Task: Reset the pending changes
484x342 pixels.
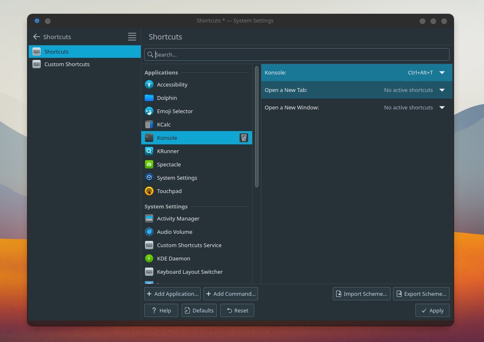Action: 237,310
